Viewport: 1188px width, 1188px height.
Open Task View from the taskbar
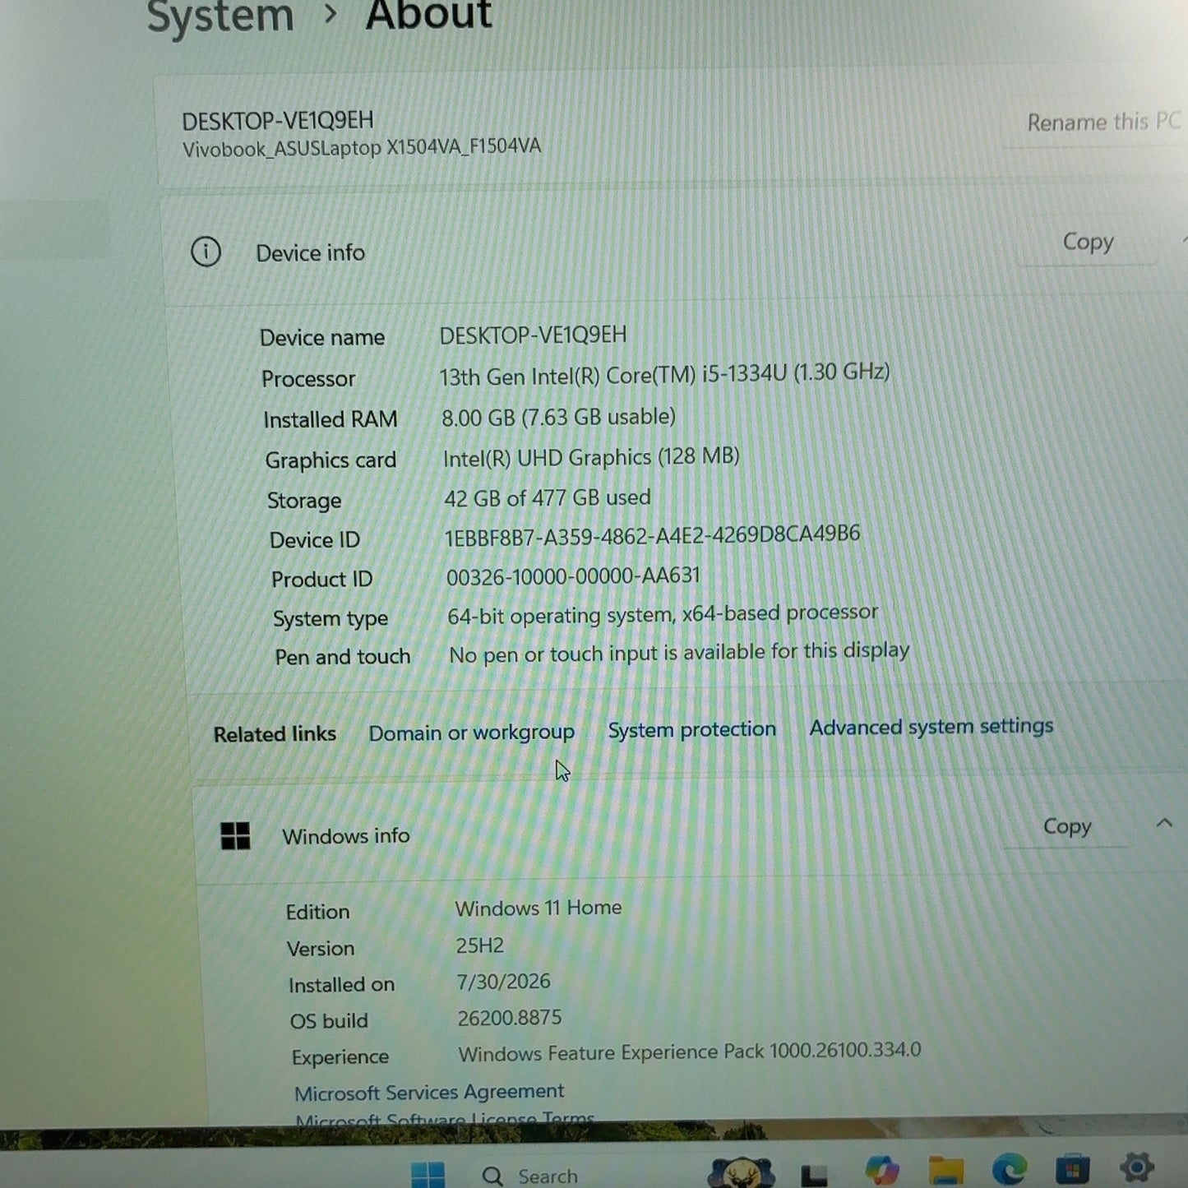point(814,1174)
